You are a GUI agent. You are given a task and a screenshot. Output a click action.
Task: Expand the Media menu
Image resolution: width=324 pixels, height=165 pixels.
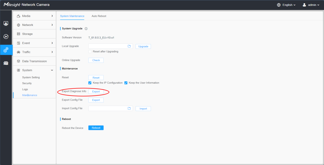(34, 16)
